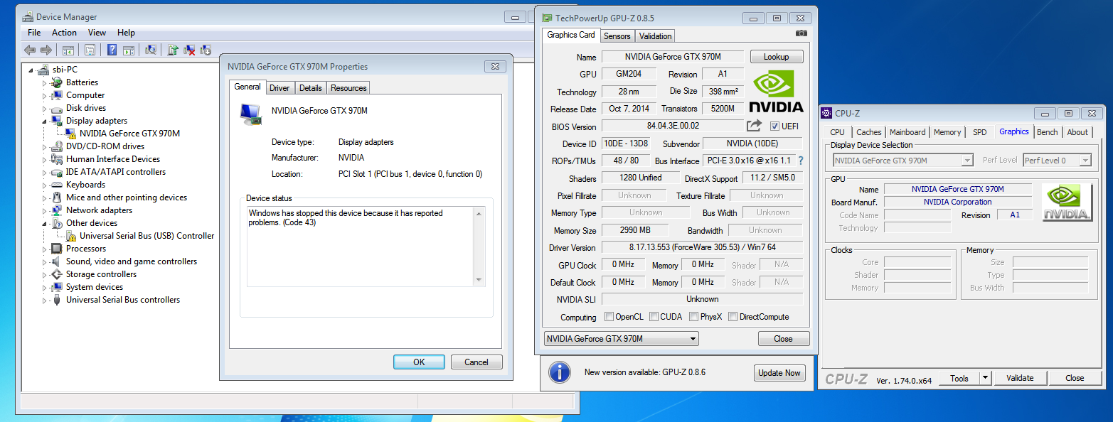Image resolution: width=1113 pixels, height=422 pixels.
Task: Expand the Universal Serial Bus controllers node
Action: coord(44,300)
